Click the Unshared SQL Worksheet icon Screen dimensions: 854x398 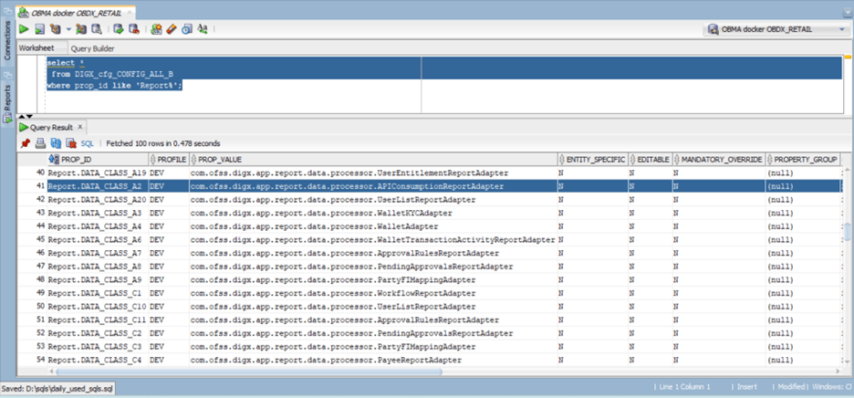click(x=156, y=29)
